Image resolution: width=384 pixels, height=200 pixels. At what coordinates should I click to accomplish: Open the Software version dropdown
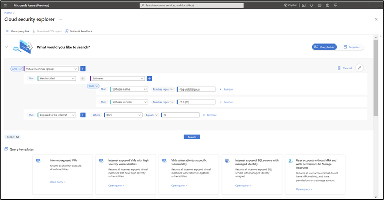pos(129,102)
